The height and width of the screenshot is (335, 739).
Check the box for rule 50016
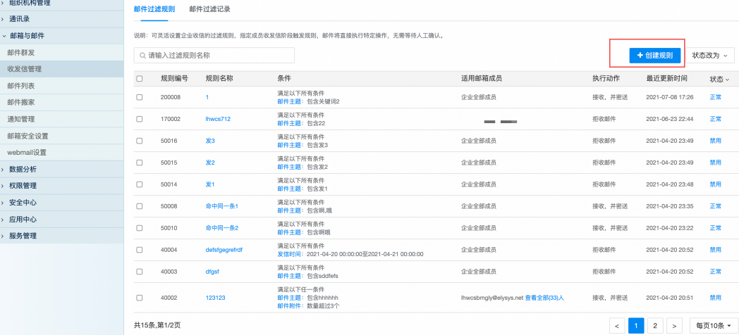(140, 141)
